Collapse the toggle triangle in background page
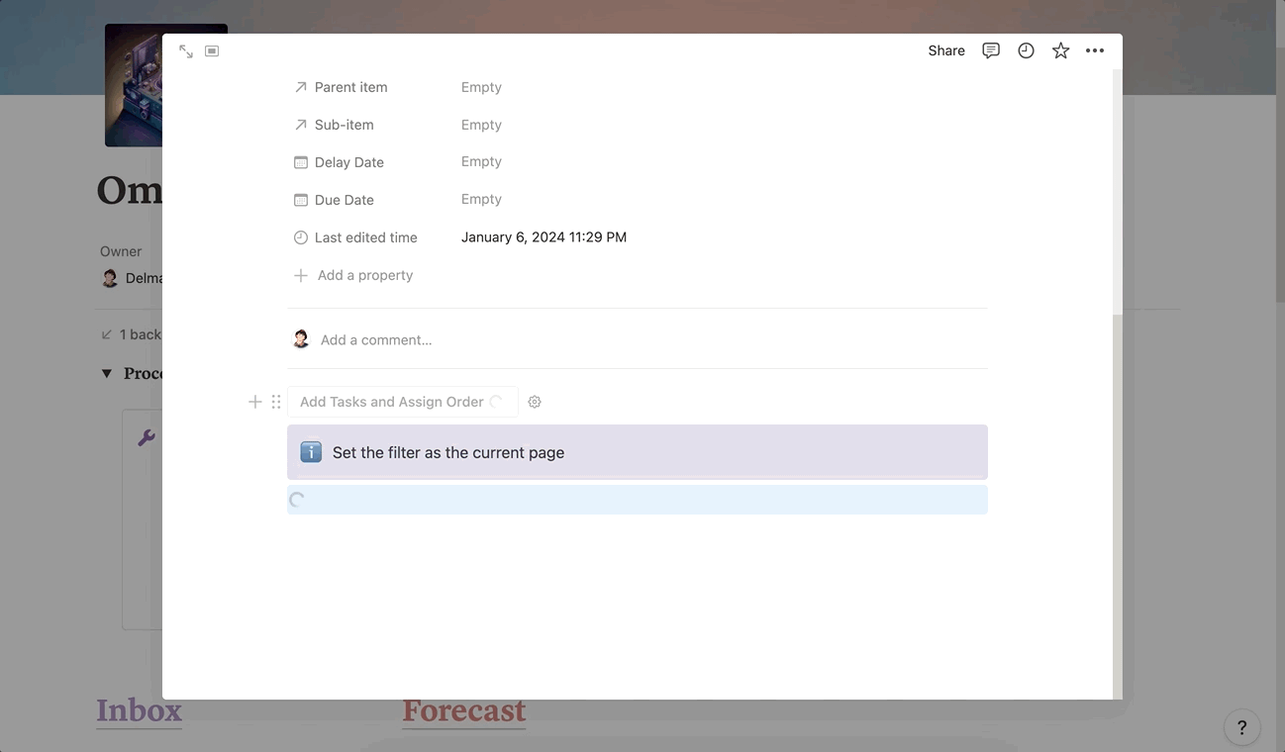 107,373
